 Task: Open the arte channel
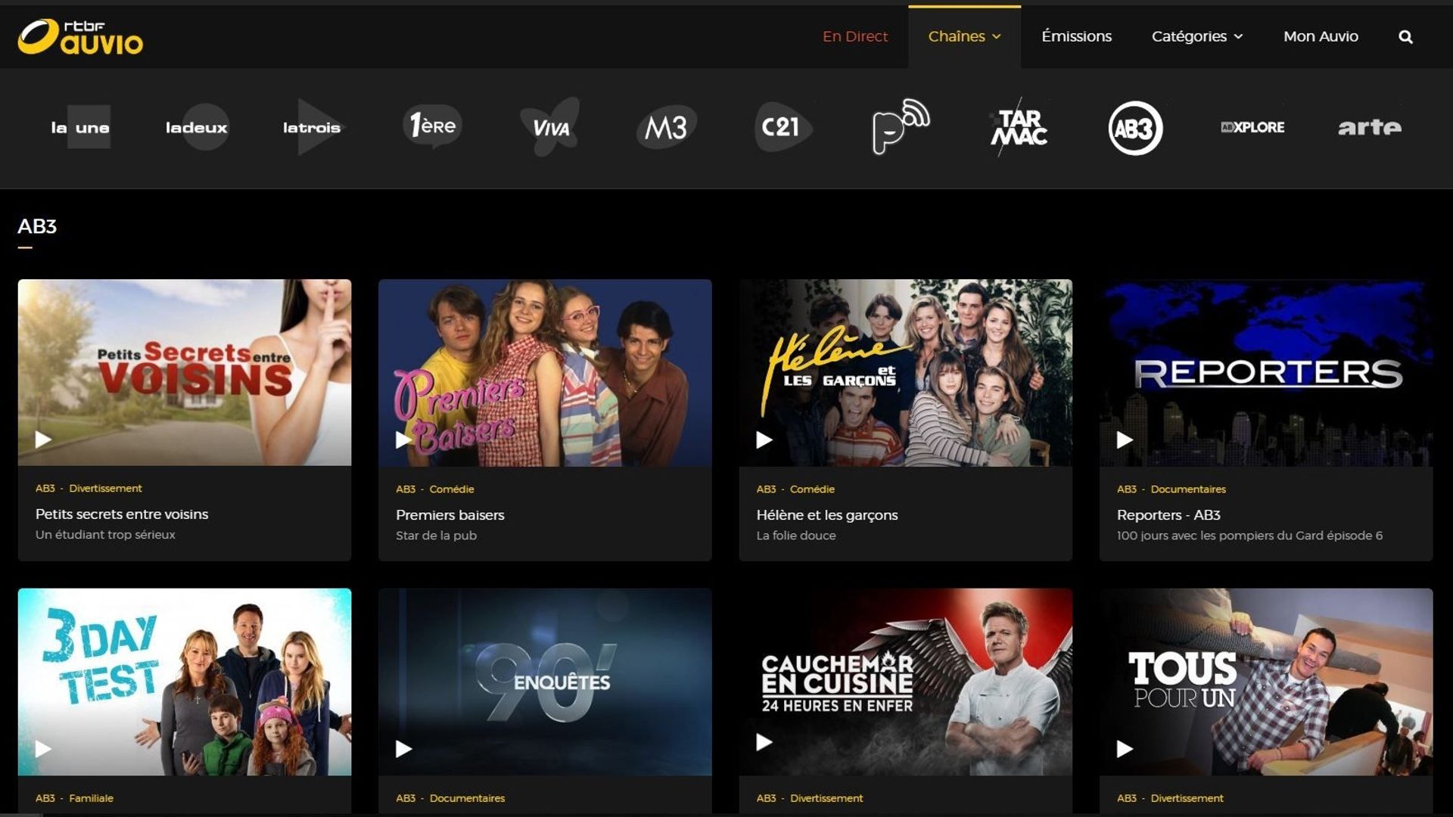tap(1368, 127)
